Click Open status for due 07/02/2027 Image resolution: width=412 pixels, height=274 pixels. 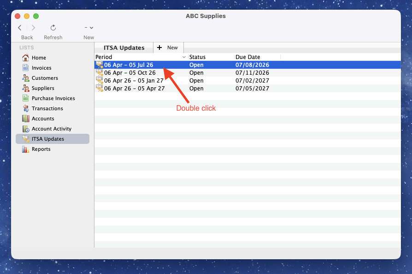point(196,81)
